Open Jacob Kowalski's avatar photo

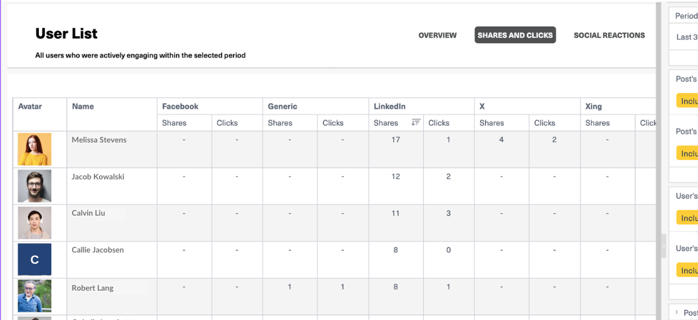pyautogui.click(x=34, y=186)
